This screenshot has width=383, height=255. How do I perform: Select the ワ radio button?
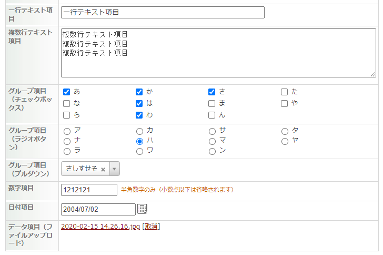coord(139,151)
